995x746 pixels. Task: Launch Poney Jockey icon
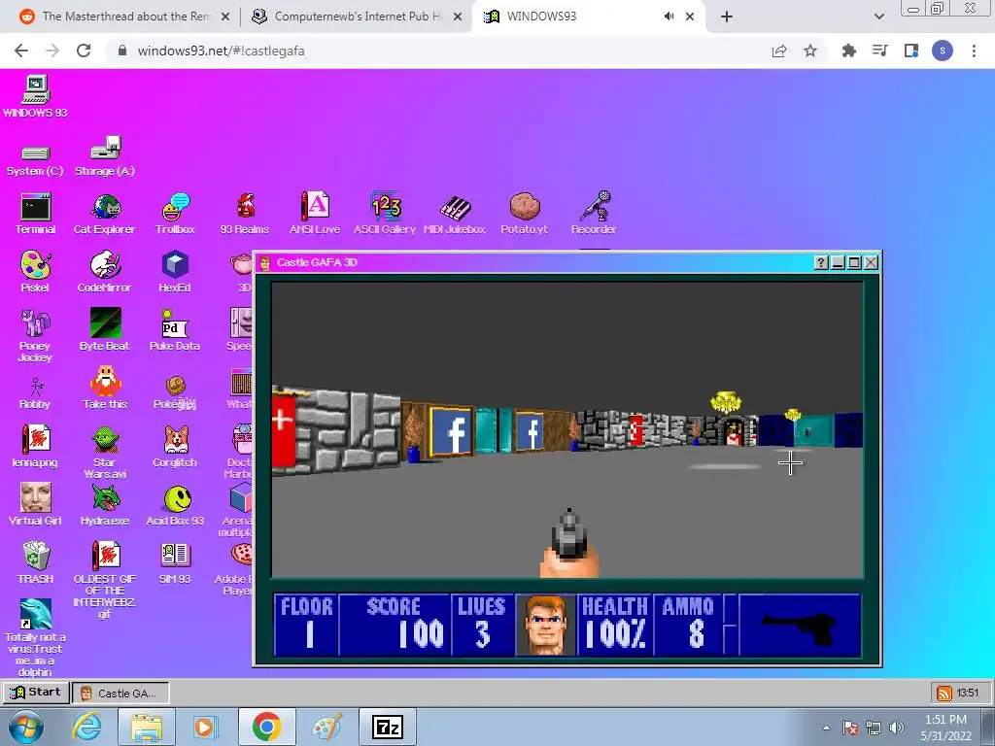click(x=35, y=335)
